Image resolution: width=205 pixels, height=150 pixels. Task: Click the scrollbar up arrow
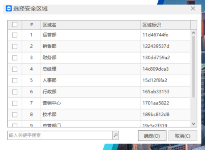[194, 33]
